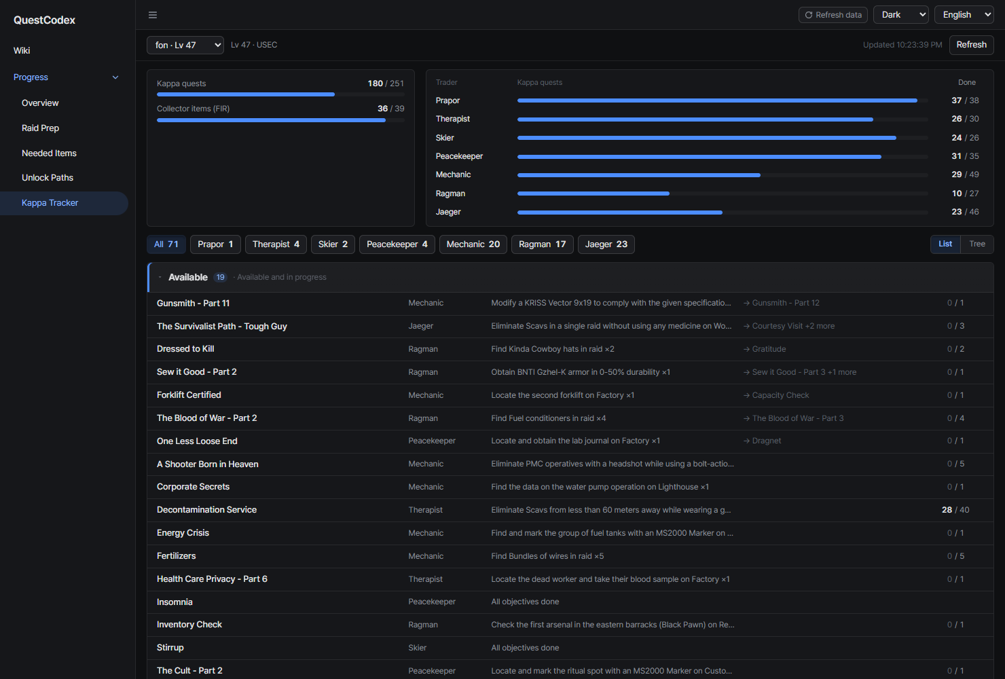Switch to Tree view

point(977,244)
